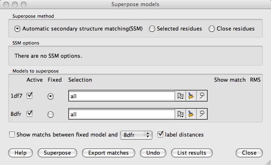Enable Show matches between fixed model checkbox

[12, 134]
